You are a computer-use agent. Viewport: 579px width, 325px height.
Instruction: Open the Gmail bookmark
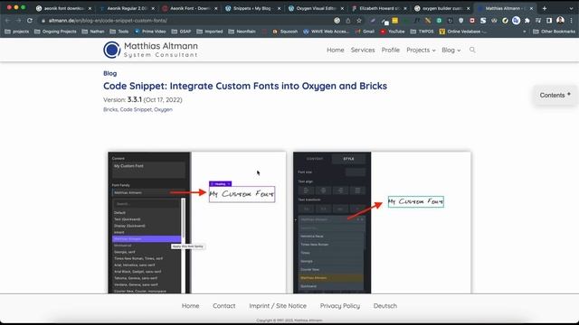(365, 32)
